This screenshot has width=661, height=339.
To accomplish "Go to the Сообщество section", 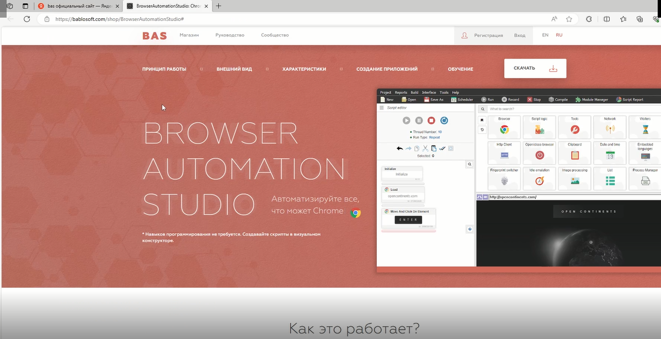I will tap(275, 35).
